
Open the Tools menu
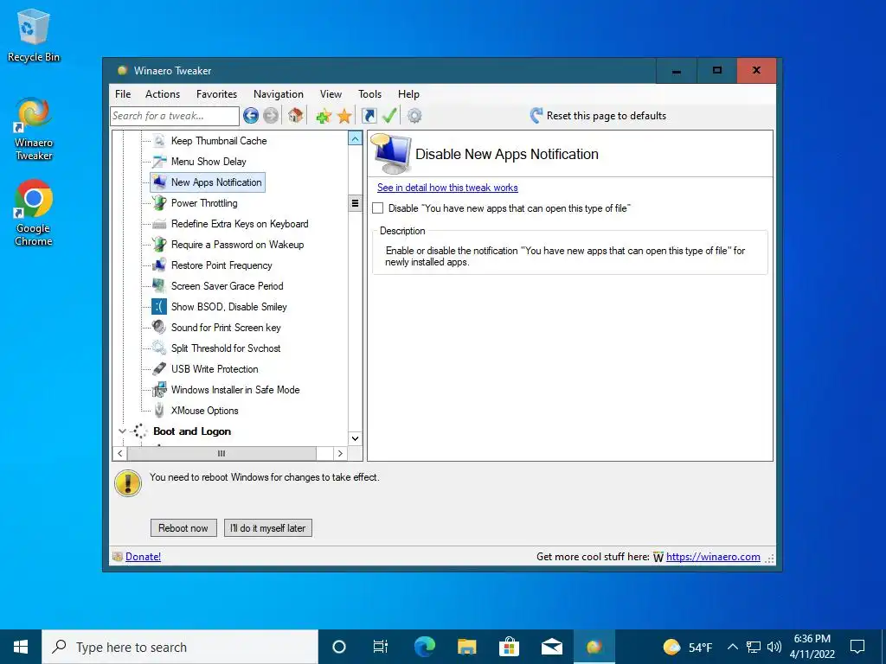(370, 94)
